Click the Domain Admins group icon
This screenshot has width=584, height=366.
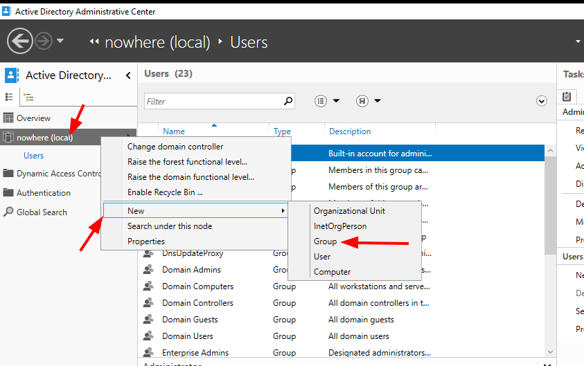148,269
